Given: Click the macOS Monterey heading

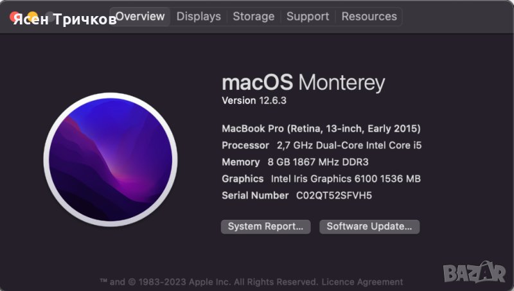Looking at the screenshot, I should pyautogui.click(x=303, y=83).
